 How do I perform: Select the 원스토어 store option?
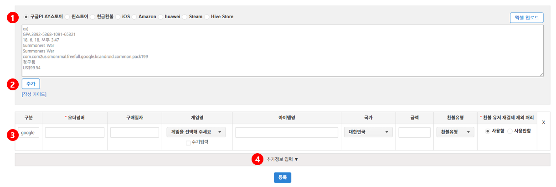[x=67, y=17]
